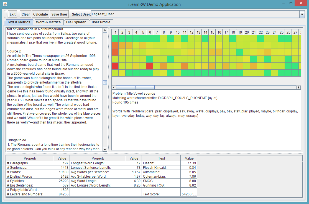
Task: Click 'Avg Syllables per Word:' value 1.37
Action: point(133,176)
